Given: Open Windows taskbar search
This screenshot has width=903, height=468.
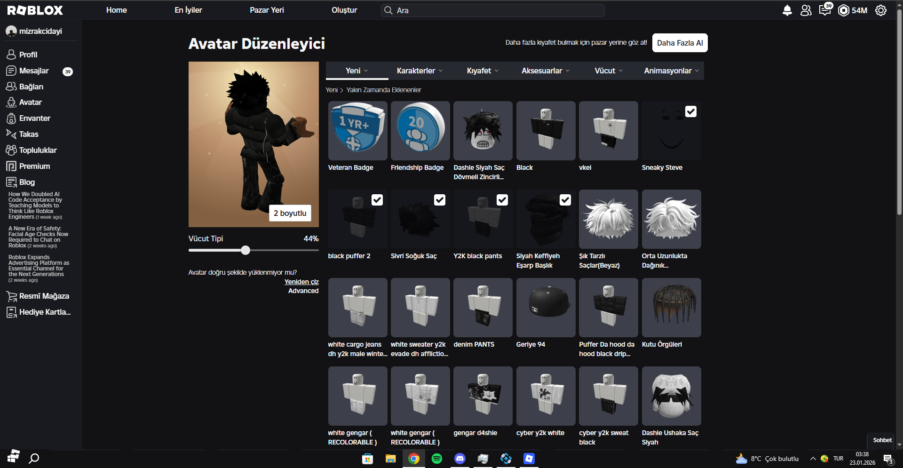Looking at the screenshot, I should 34,458.
